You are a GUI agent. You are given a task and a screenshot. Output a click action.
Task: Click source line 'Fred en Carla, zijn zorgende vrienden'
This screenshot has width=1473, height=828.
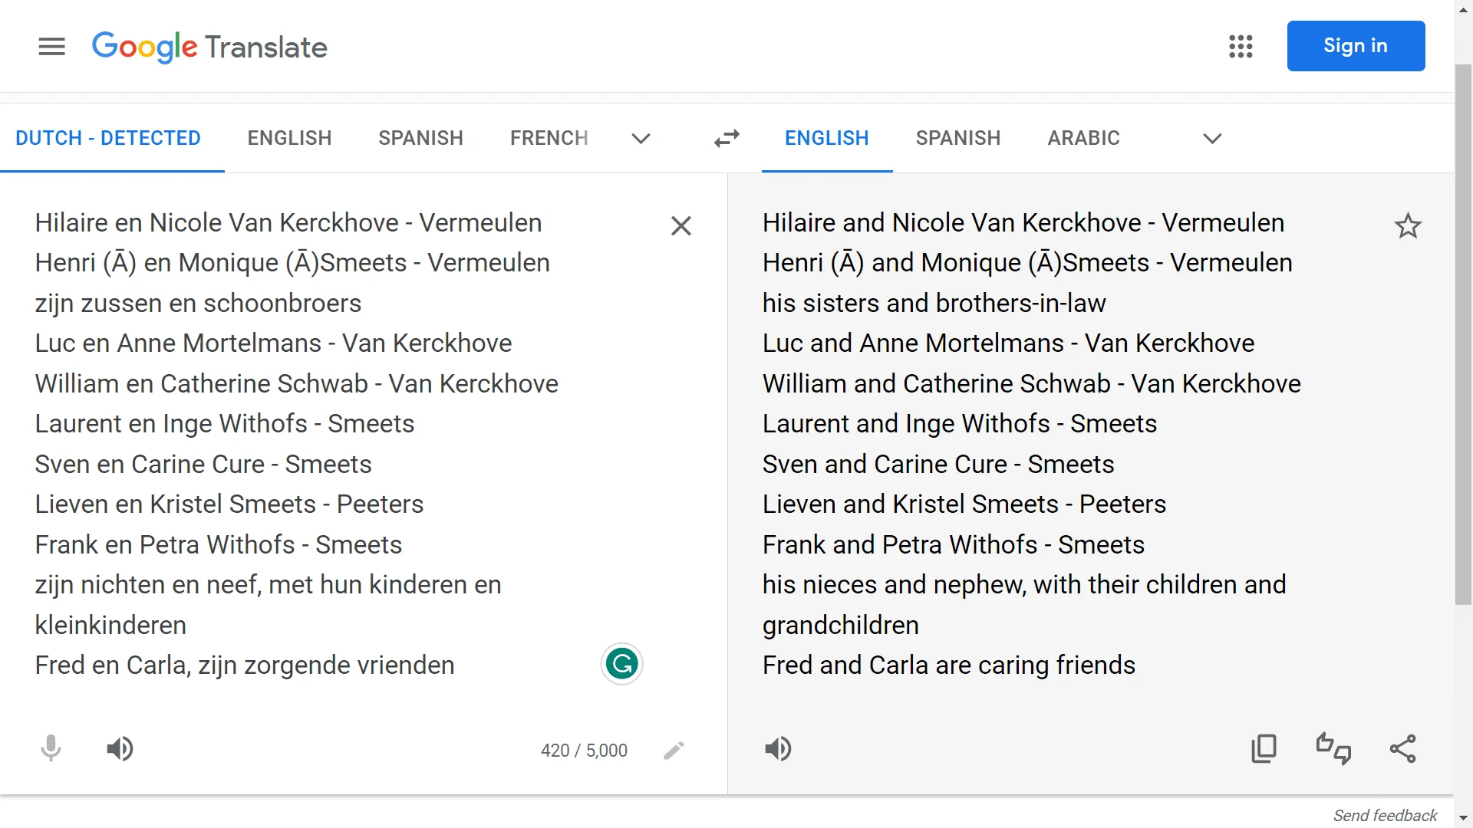[245, 665]
